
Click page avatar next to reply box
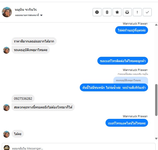pyautogui.click(x=7, y=148)
